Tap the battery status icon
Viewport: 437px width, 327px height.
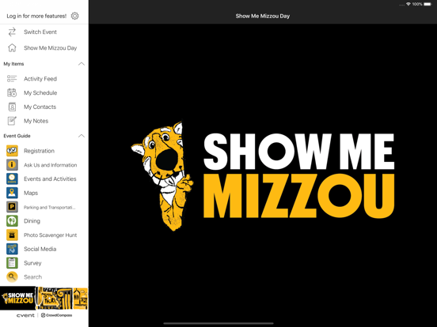pyautogui.click(x=427, y=4)
